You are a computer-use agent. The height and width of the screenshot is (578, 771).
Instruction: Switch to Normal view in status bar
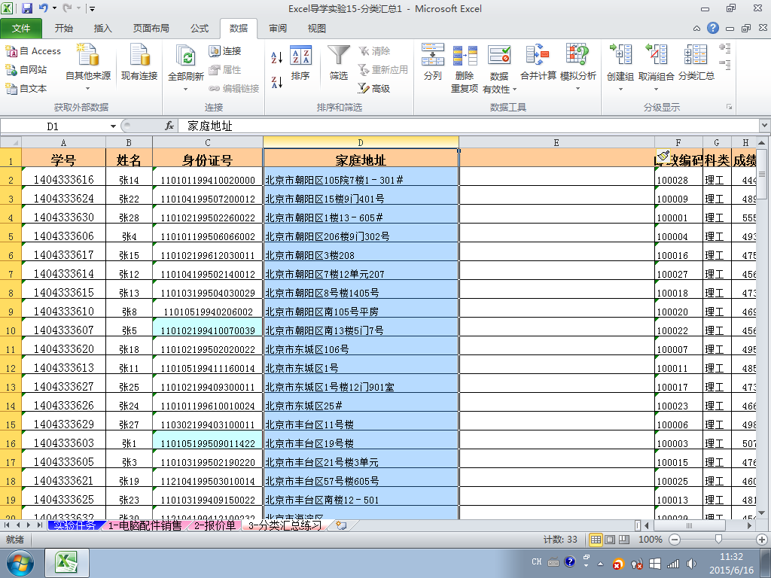tap(596, 539)
